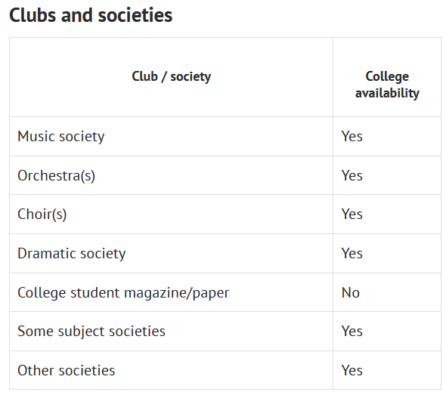Click the 'College availability' column header

(387, 85)
